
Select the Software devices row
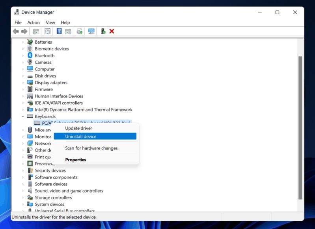[51, 184]
